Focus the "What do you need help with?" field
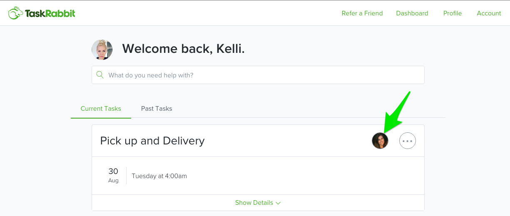This screenshot has height=216, width=510. [x=258, y=75]
